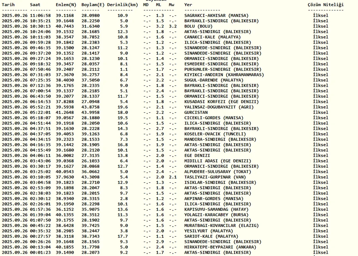The height and width of the screenshot is (256, 358).
Task: Click latitude 40.7443 in the Bolu row
Action: click(x=65, y=26)
